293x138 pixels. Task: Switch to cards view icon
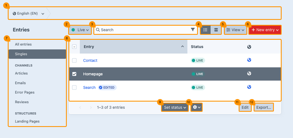click(x=216, y=30)
